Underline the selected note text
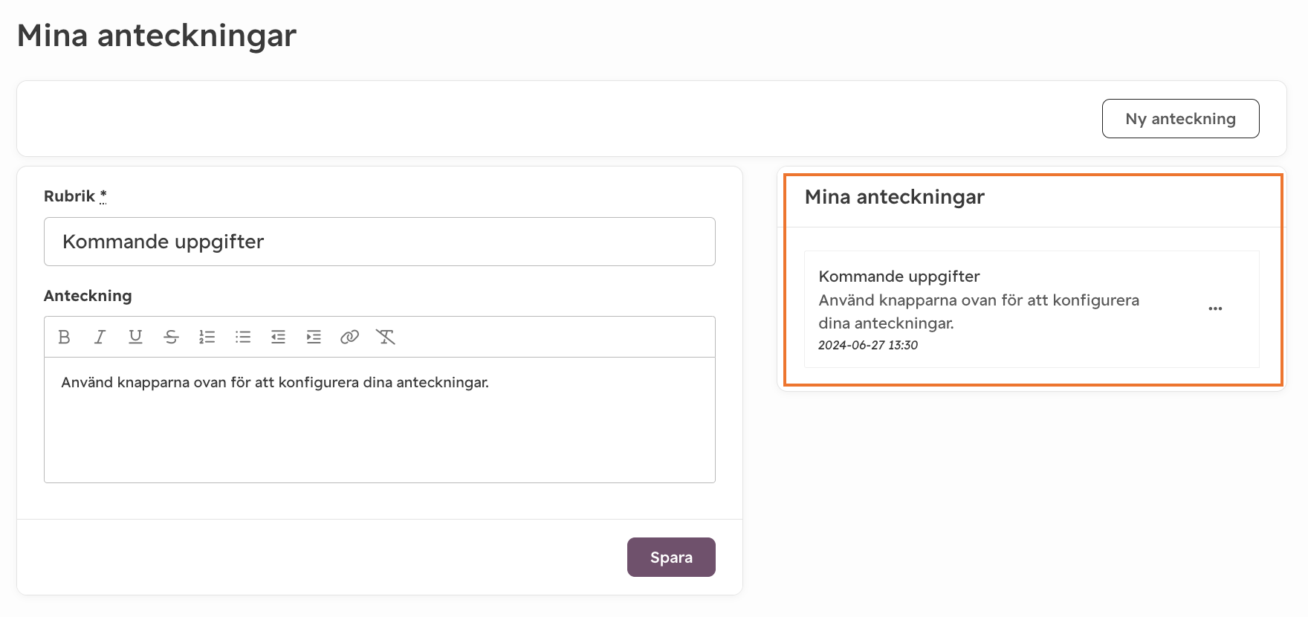Viewport: 1308px width, 617px height. click(x=135, y=337)
